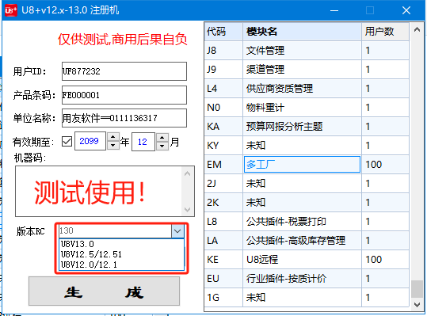Click module table scrollbar down arrow
427x316 pixels.
pos(417,305)
